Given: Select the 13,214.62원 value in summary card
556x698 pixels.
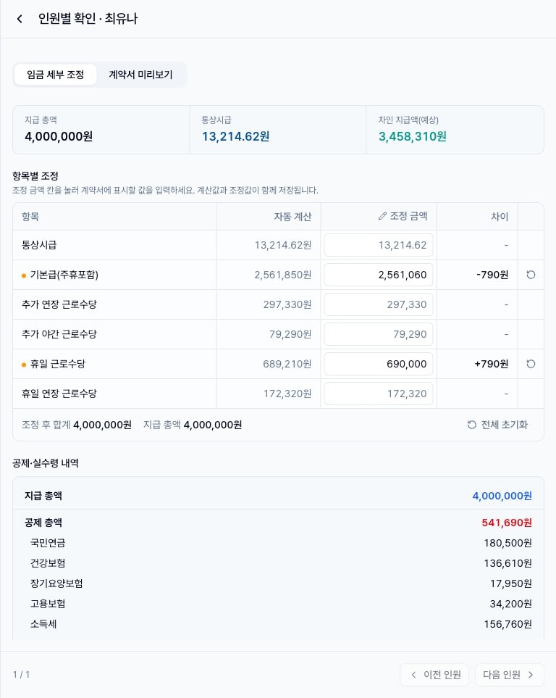Looking at the screenshot, I should click(x=236, y=136).
